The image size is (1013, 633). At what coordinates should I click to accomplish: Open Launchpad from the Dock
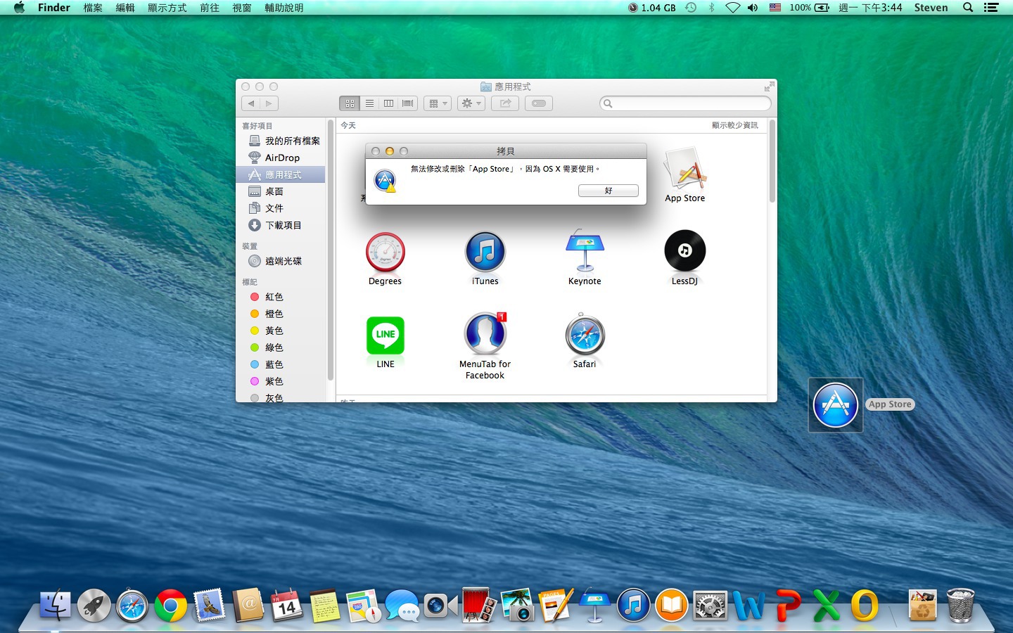(x=94, y=606)
